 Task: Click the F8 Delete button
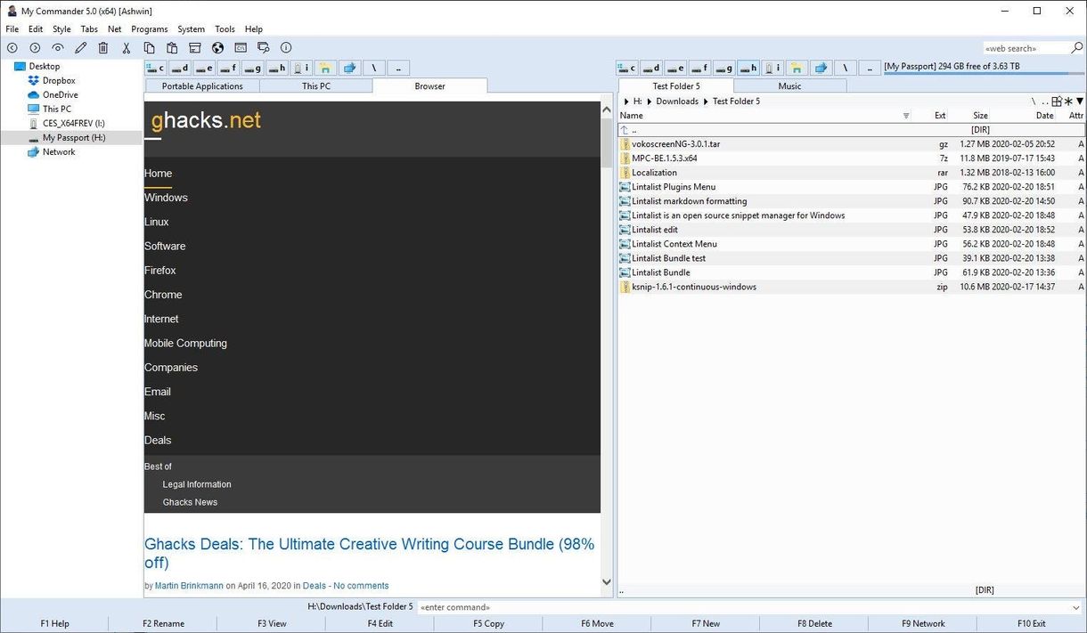click(814, 623)
